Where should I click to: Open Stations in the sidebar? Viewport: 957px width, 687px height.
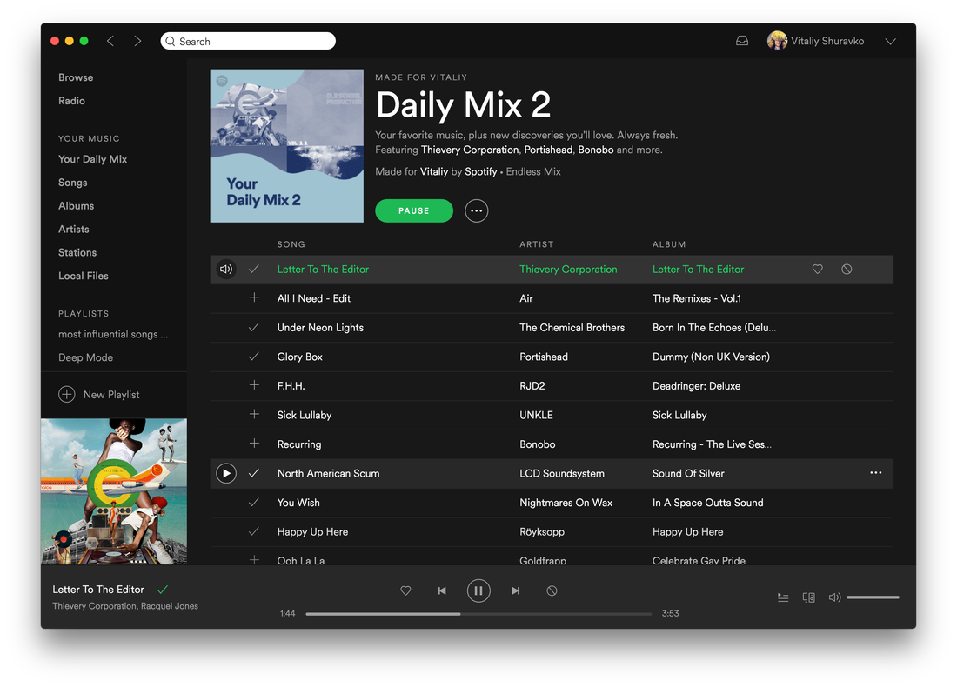(77, 252)
